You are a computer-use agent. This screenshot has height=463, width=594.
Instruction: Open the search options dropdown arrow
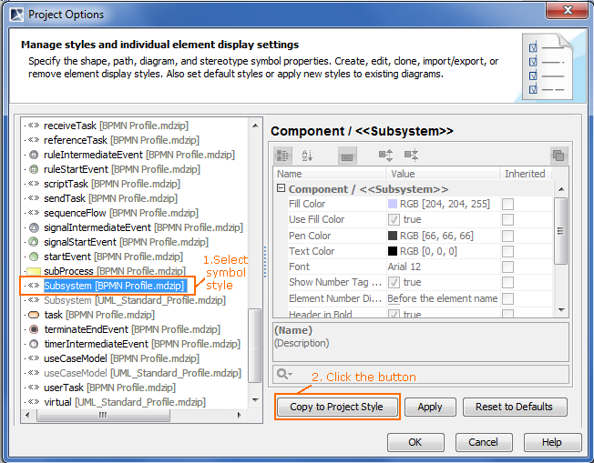291,375
